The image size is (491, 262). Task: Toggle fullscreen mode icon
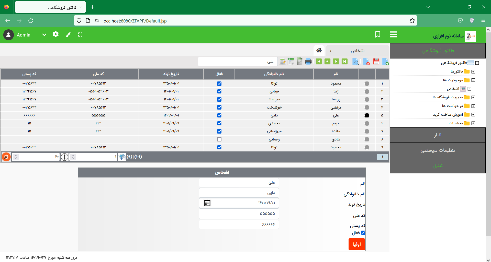(x=80, y=34)
